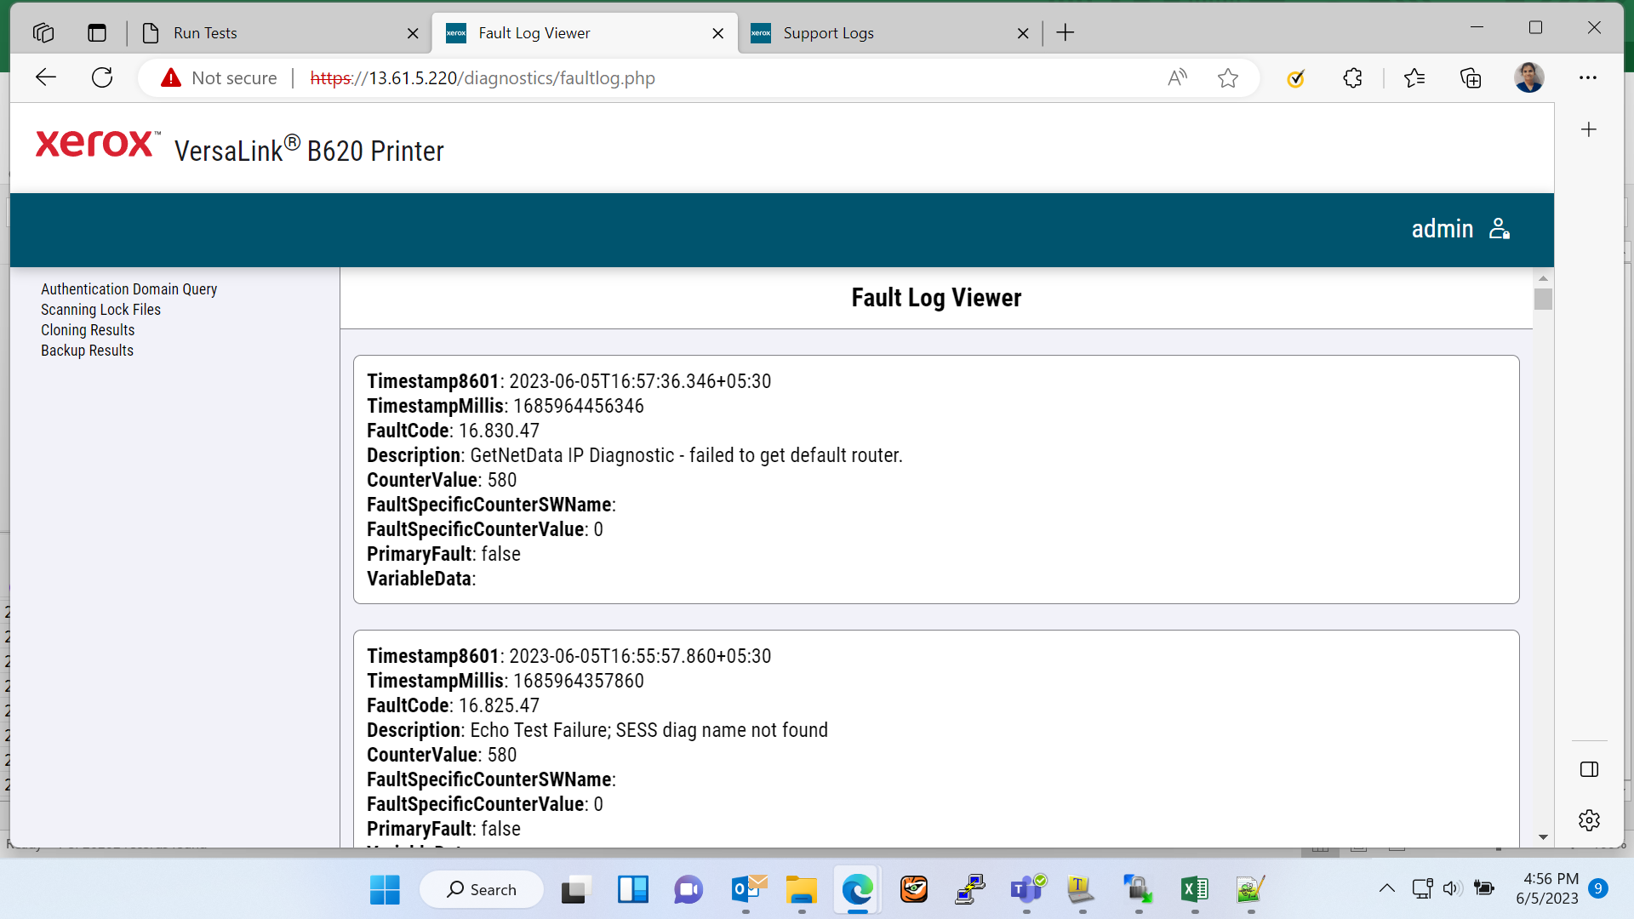The width and height of the screenshot is (1634, 919).
Task: Open the Collections icon in toolbar
Action: tap(1471, 78)
